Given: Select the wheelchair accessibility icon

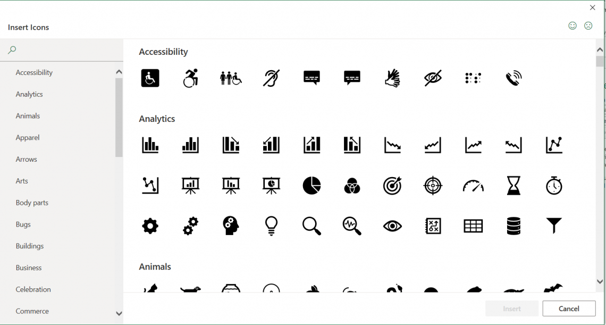Looking at the screenshot, I should pos(150,78).
